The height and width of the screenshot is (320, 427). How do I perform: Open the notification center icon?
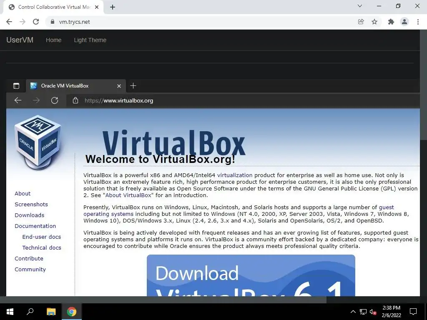pos(413,312)
